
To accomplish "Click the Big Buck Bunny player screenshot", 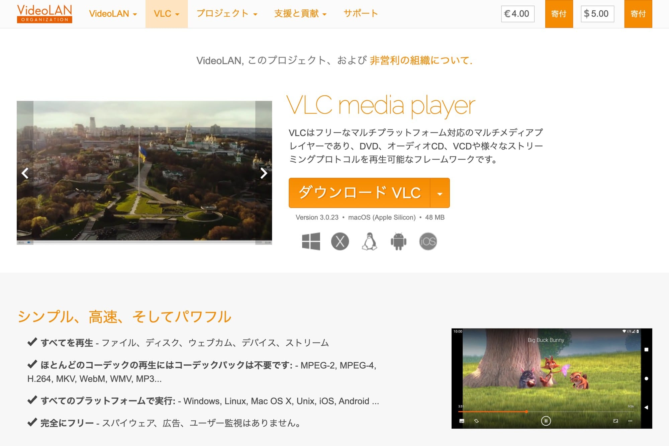I will coord(552,378).
